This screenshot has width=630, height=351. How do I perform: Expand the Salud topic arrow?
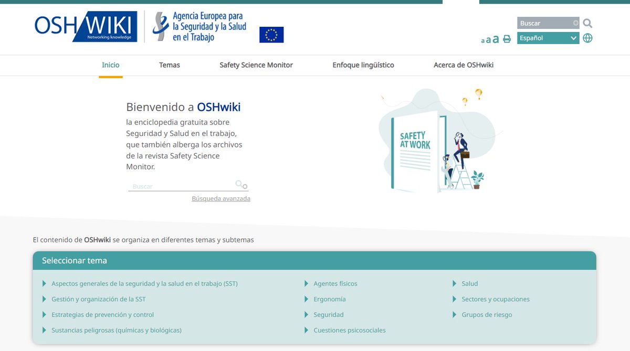(x=454, y=283)
